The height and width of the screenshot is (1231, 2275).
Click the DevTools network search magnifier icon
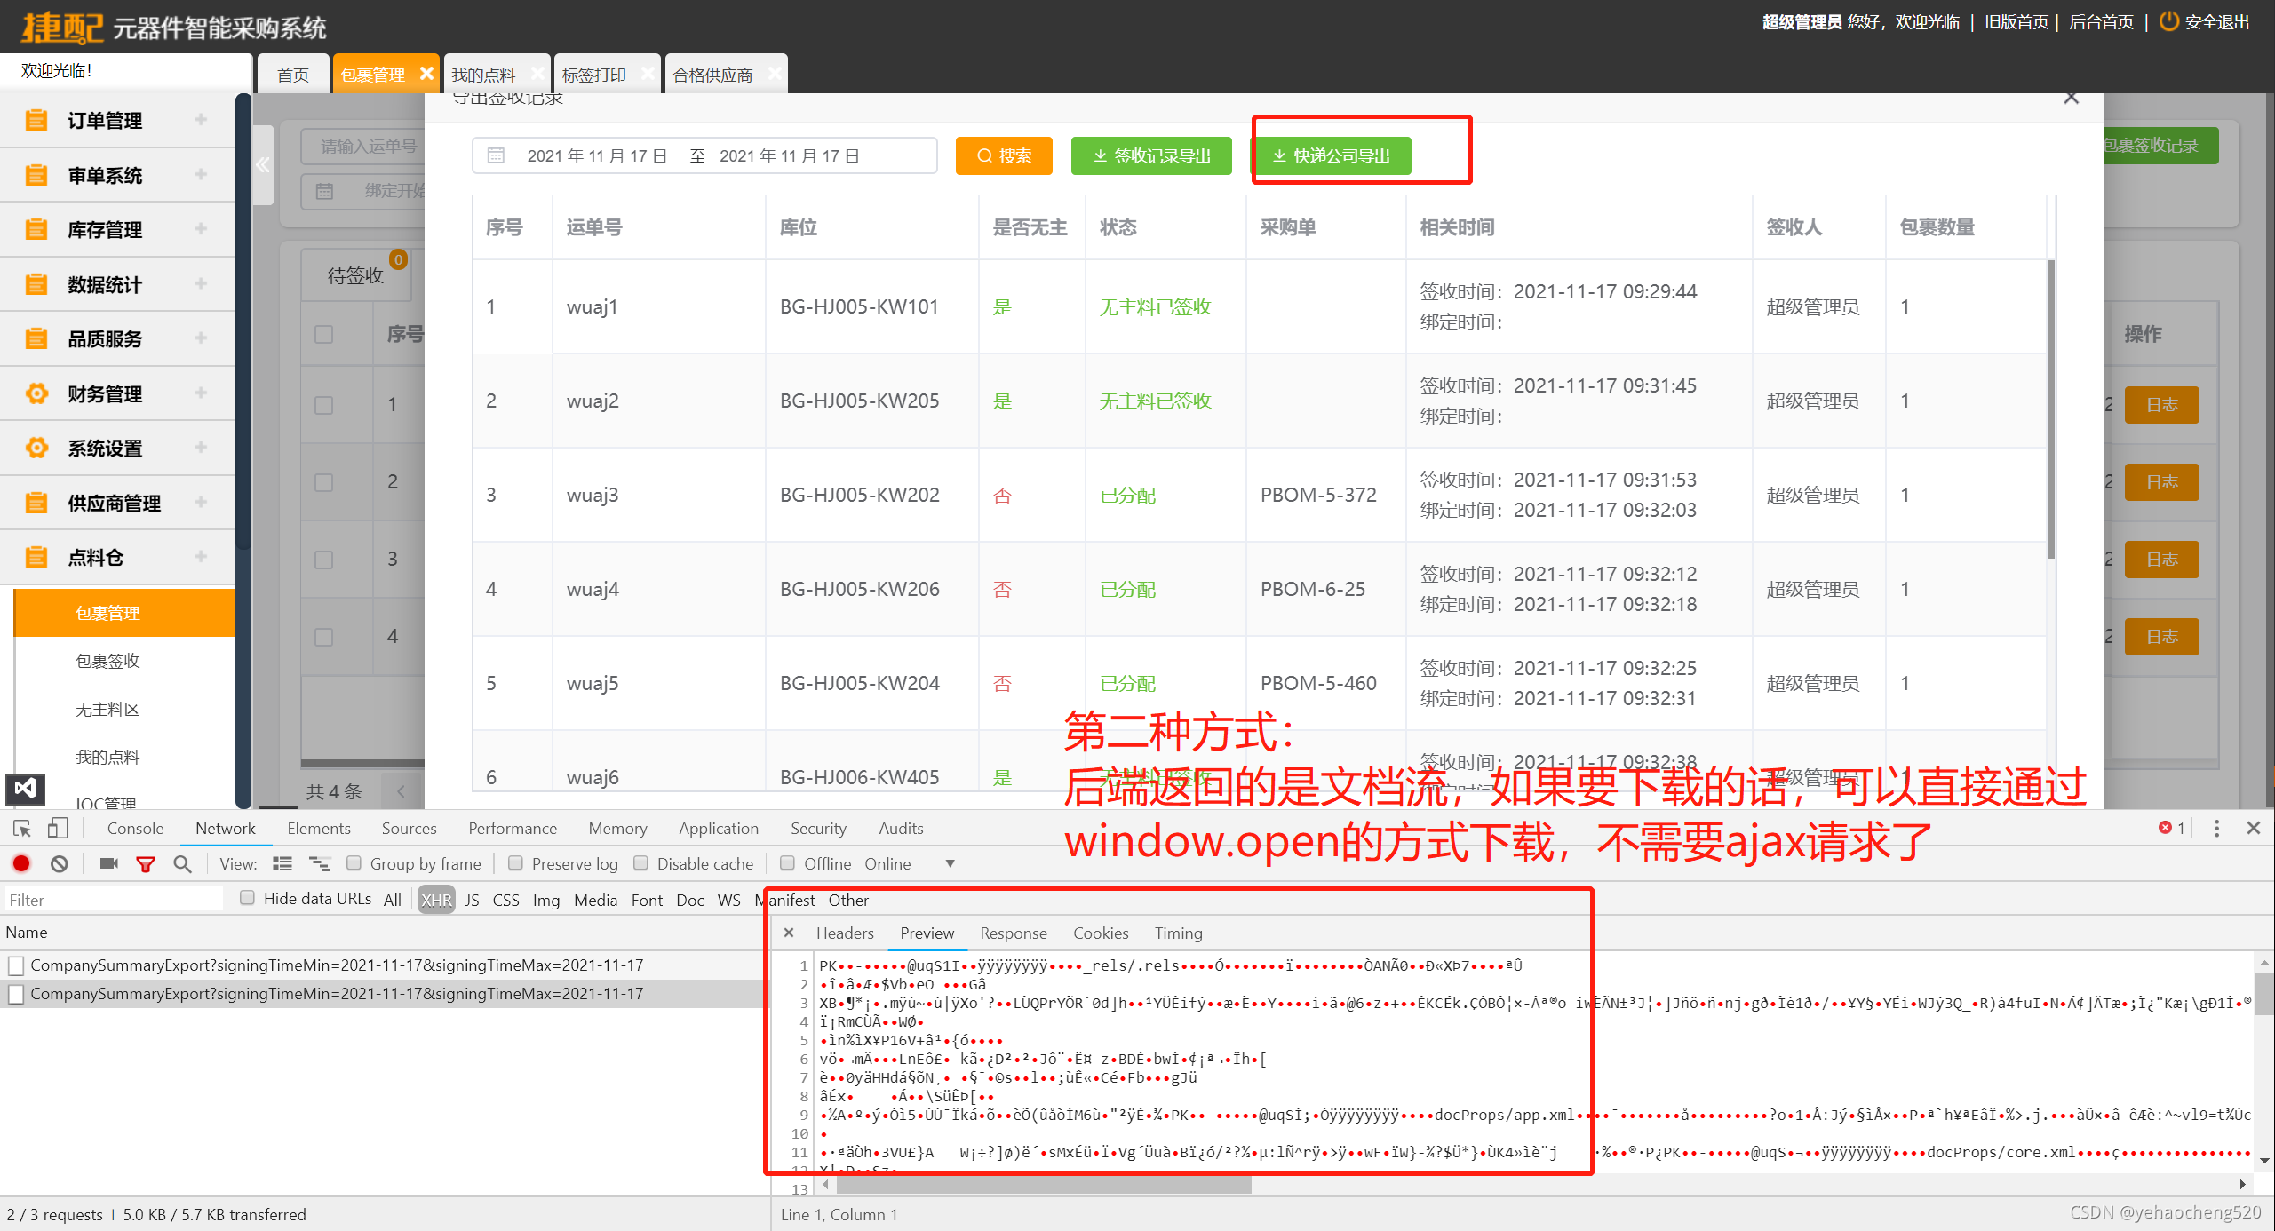pos(182,863)
